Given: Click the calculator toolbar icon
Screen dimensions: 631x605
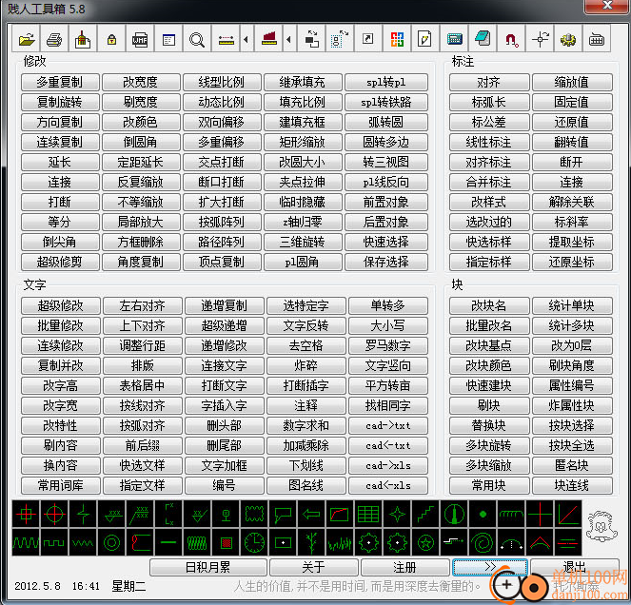Looking at the screenshot, I should (x=454, y=39).
